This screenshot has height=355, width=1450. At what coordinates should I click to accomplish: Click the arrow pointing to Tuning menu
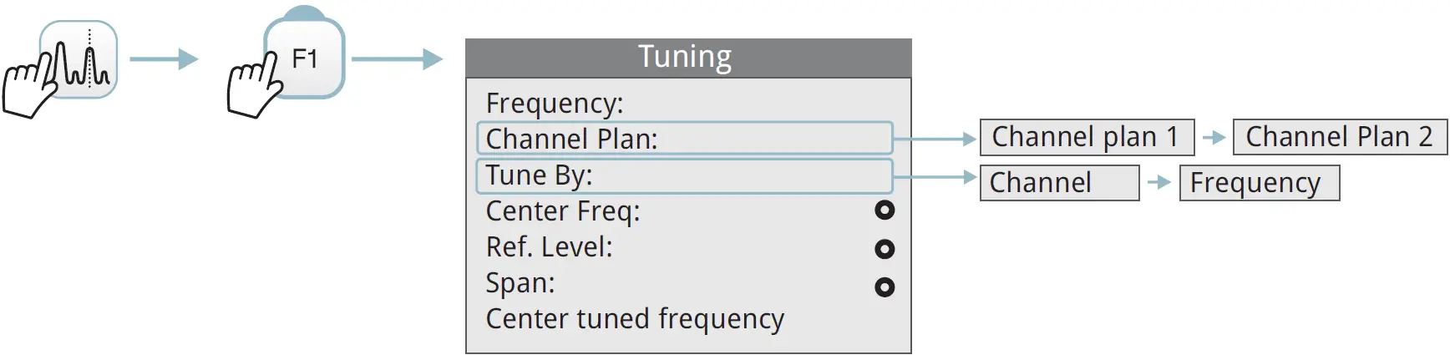pyautogui.click(x=397, y=59)
